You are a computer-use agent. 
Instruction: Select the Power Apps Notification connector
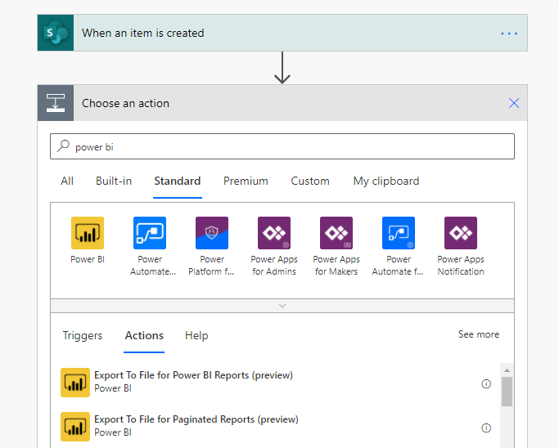(x=461, y=233)
